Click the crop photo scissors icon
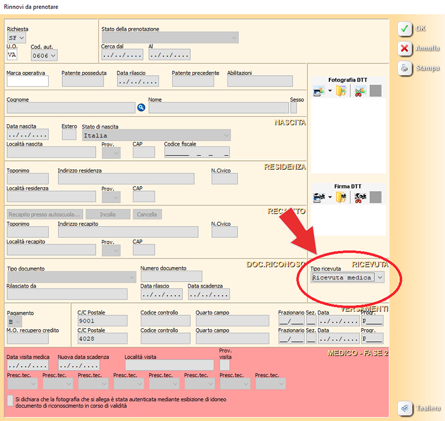Screen dimensions: 445x421 (359, 91)
